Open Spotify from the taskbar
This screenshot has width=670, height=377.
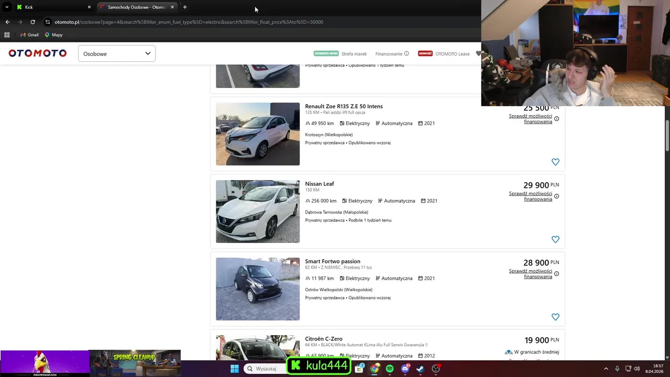[389, 369]
